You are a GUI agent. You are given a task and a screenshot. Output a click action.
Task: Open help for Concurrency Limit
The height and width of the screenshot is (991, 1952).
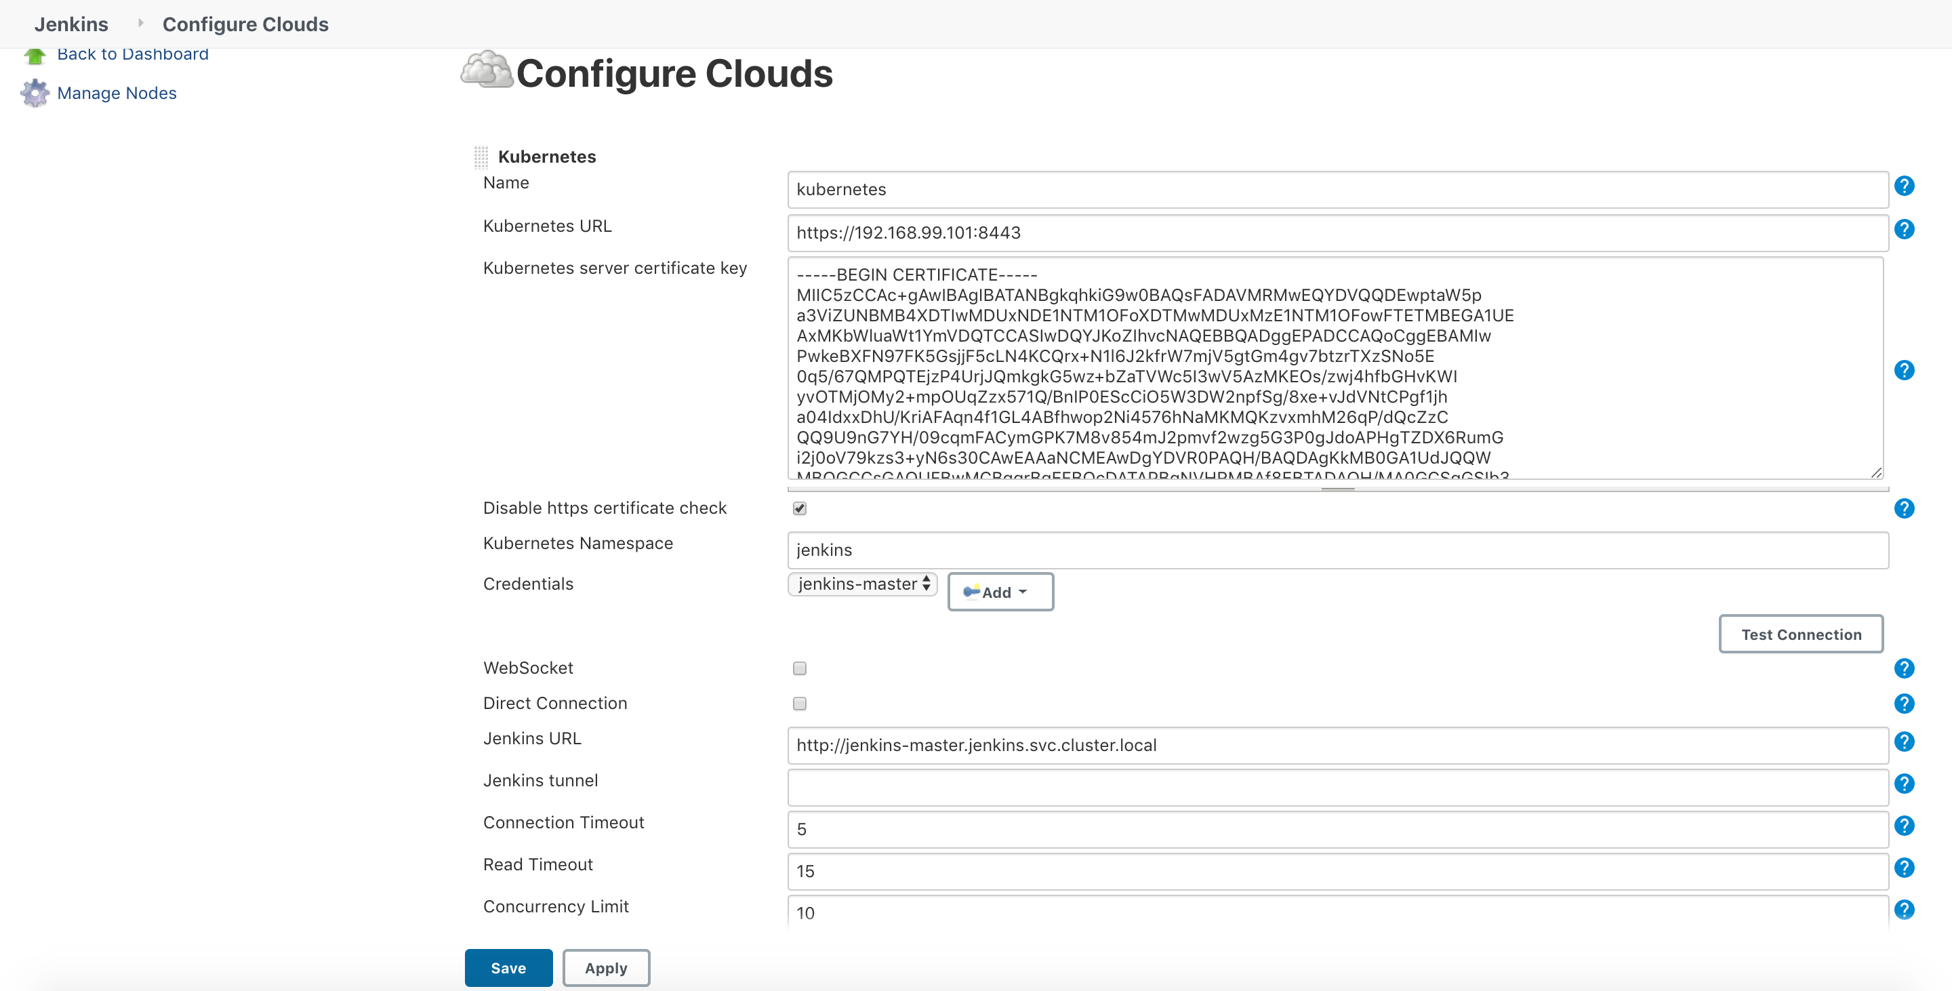[x=1905, y=909]
